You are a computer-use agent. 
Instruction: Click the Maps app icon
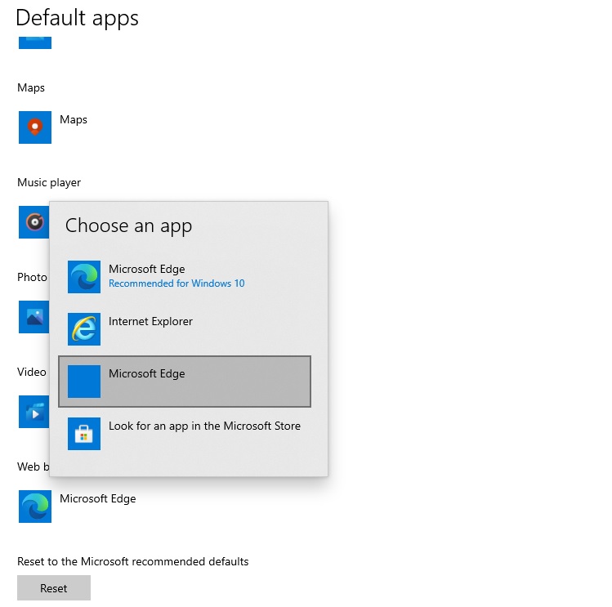coord(35,127)
